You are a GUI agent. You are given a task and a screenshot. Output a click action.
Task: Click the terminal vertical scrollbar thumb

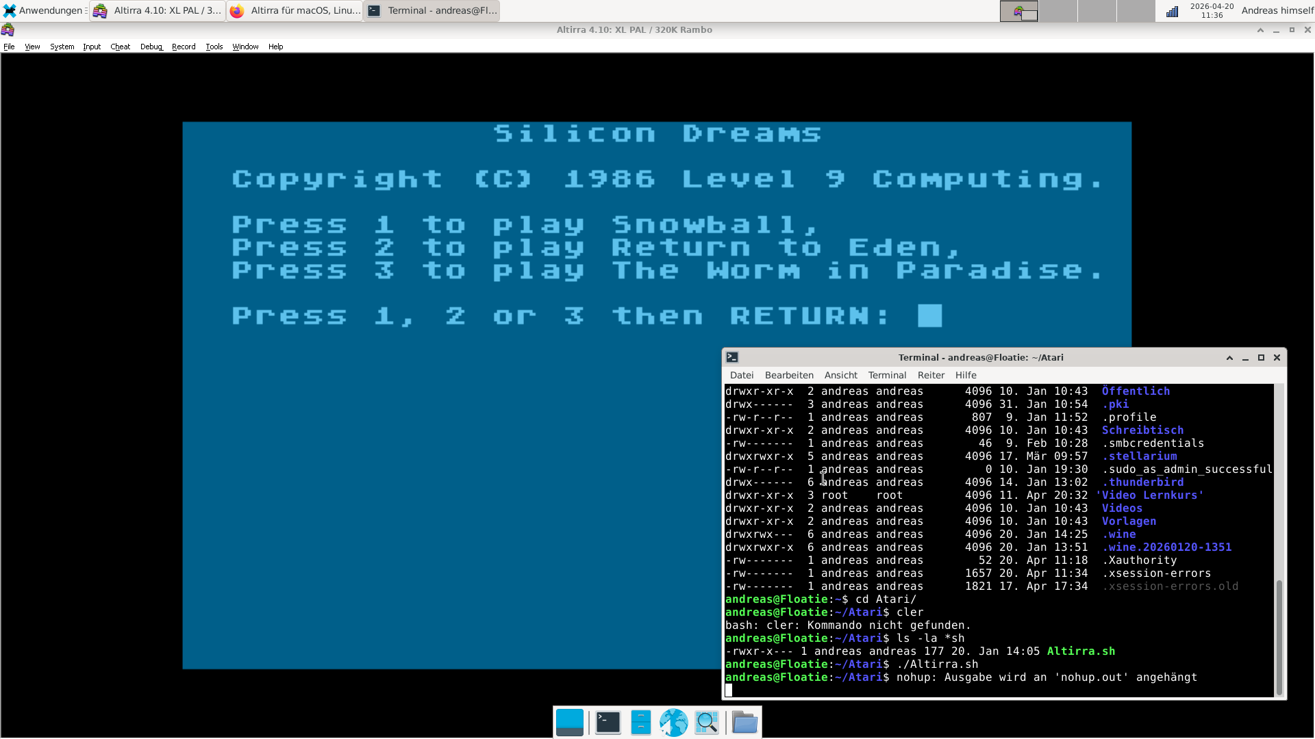point(1279,636)
